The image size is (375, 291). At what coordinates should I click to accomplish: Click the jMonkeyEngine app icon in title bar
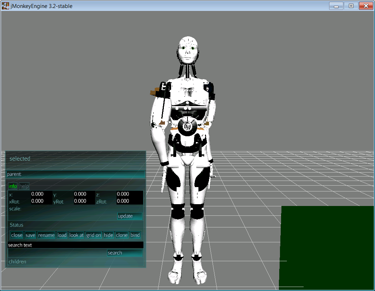[5, 6]
